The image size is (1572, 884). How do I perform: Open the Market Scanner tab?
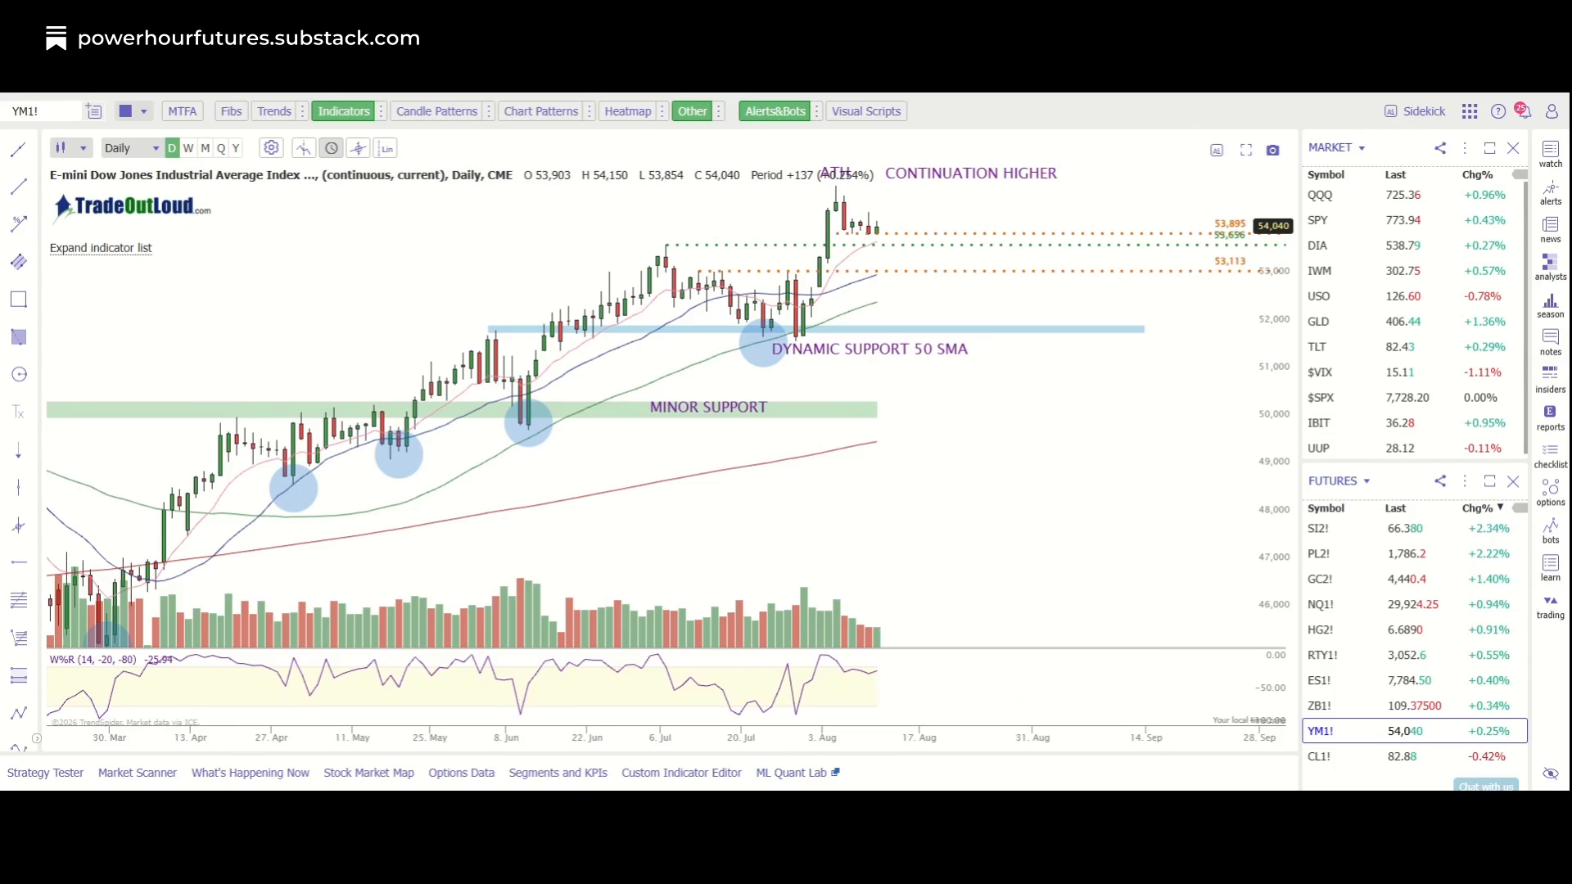138,773
